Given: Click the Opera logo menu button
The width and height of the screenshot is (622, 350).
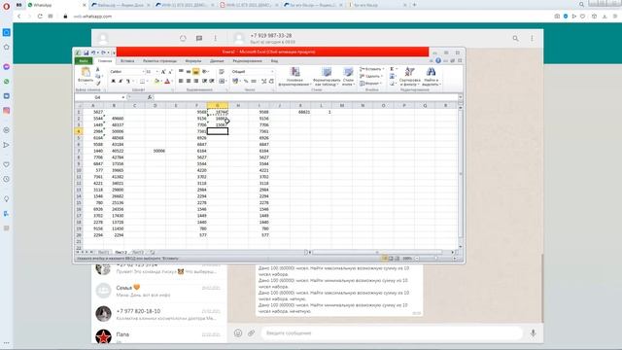Looking at the screenshot, I should tap(6, 6).
